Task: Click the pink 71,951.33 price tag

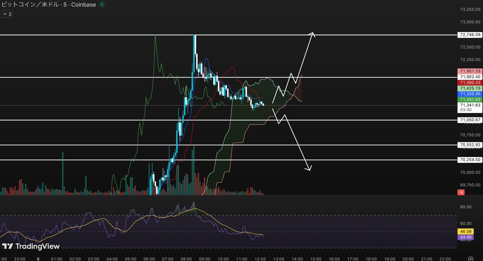Action: tap(470, 71)
